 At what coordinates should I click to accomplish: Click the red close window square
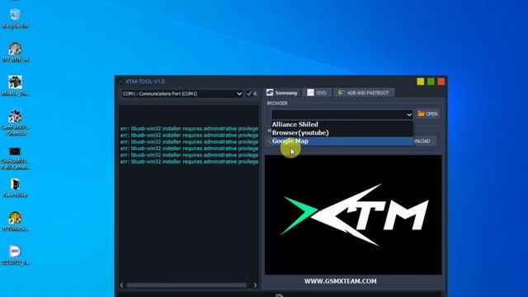pos(441,82)
